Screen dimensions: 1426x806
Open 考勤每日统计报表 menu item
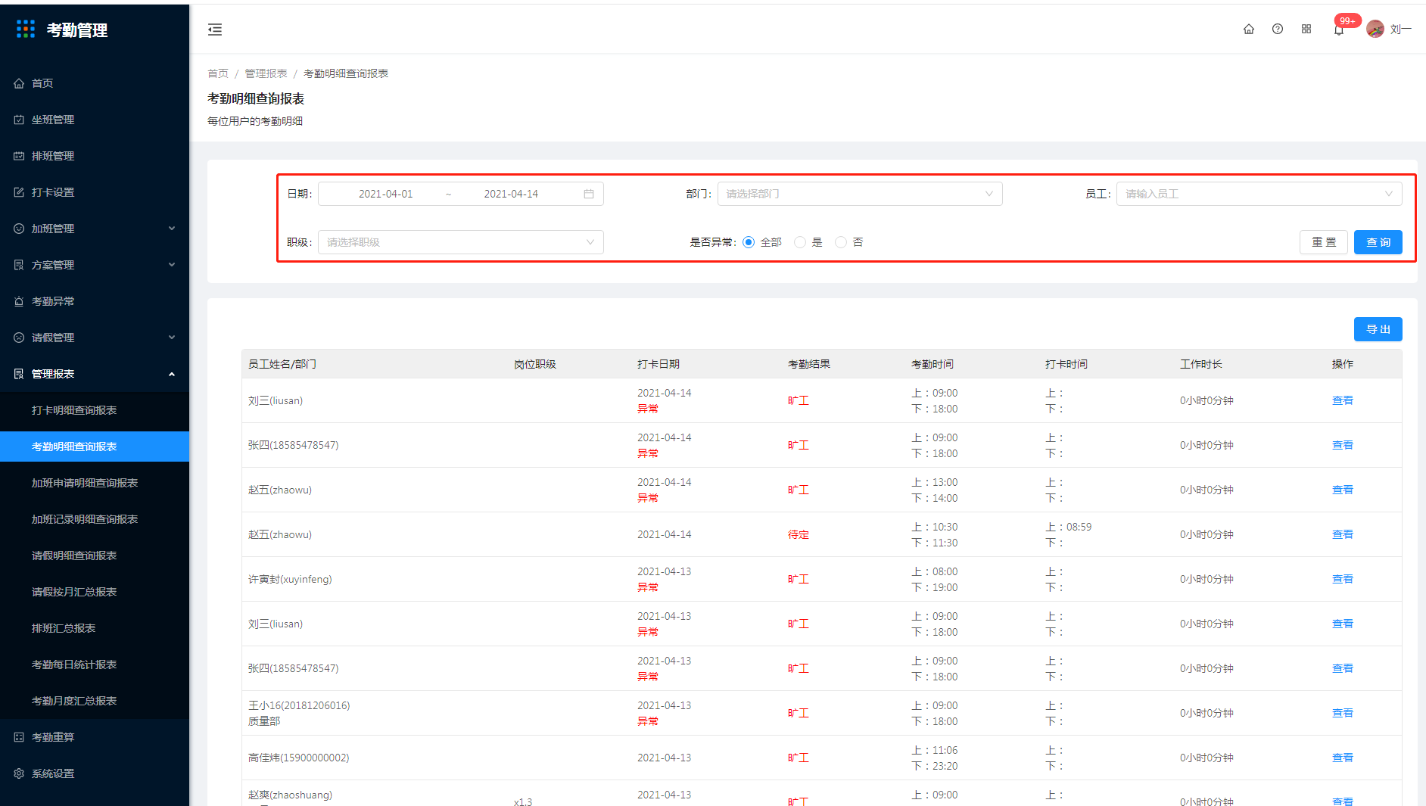pos(95,664)
